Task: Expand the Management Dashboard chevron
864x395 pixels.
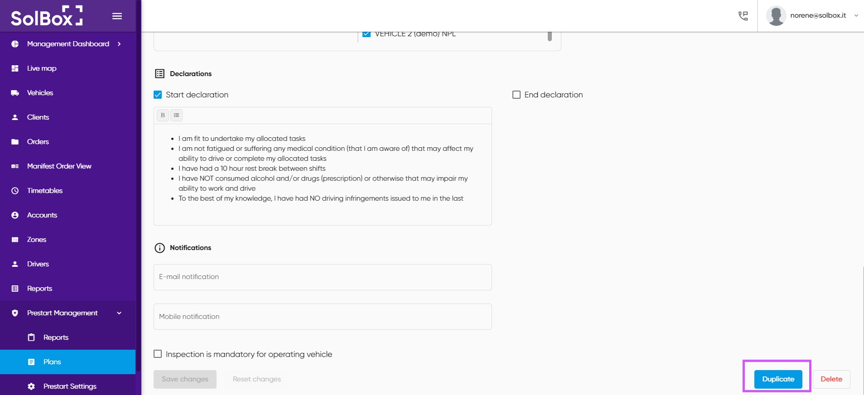Action: (119, 44)
